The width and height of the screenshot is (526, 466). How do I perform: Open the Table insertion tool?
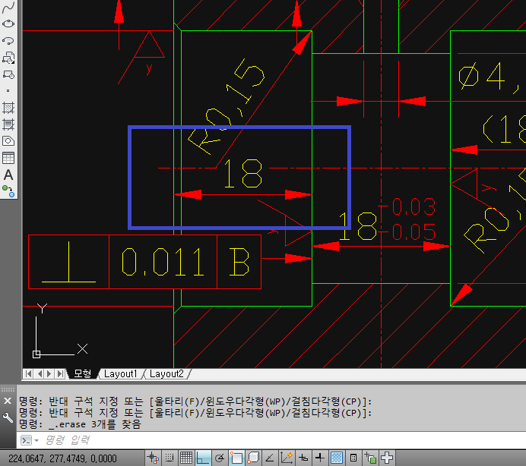8,158
